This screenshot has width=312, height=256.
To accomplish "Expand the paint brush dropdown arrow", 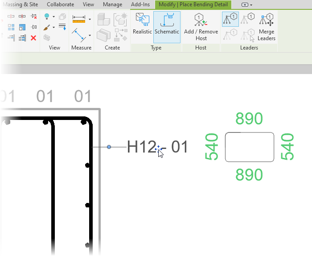I will pyautogui.click(x=54, y=28).
